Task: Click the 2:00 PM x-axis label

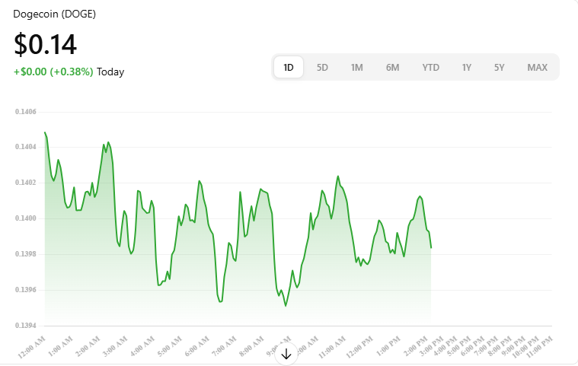Action: pos(416,347)
